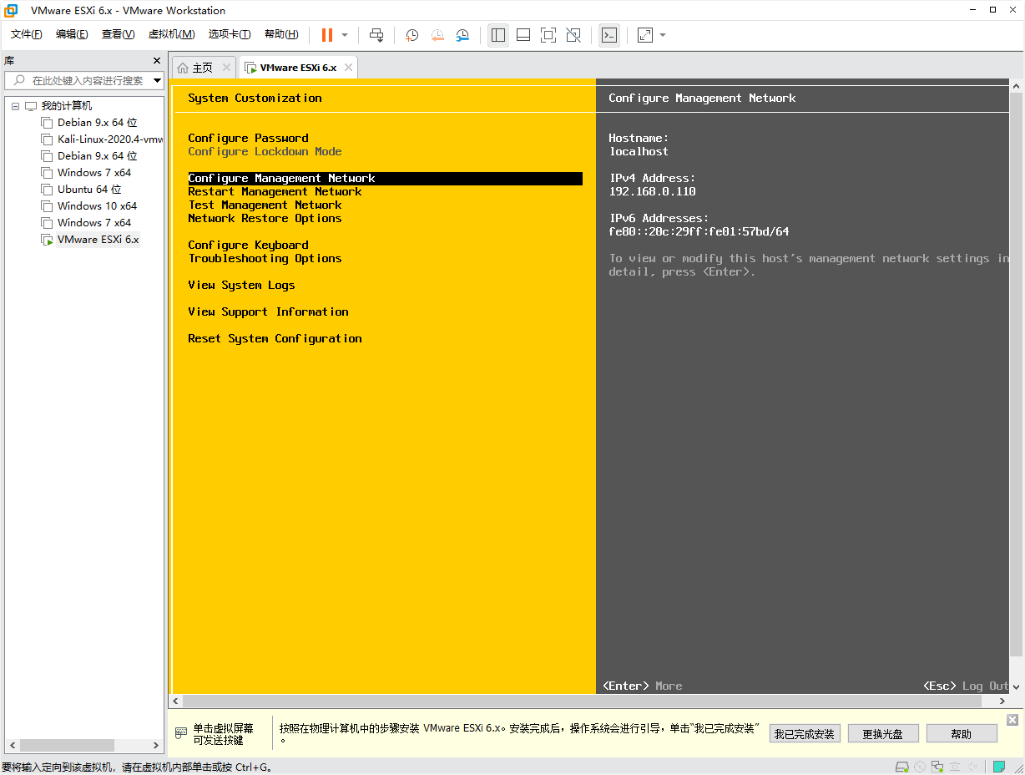Select the Windows 7 x64 VM above Ubuntu

click(x=93, y=173)
